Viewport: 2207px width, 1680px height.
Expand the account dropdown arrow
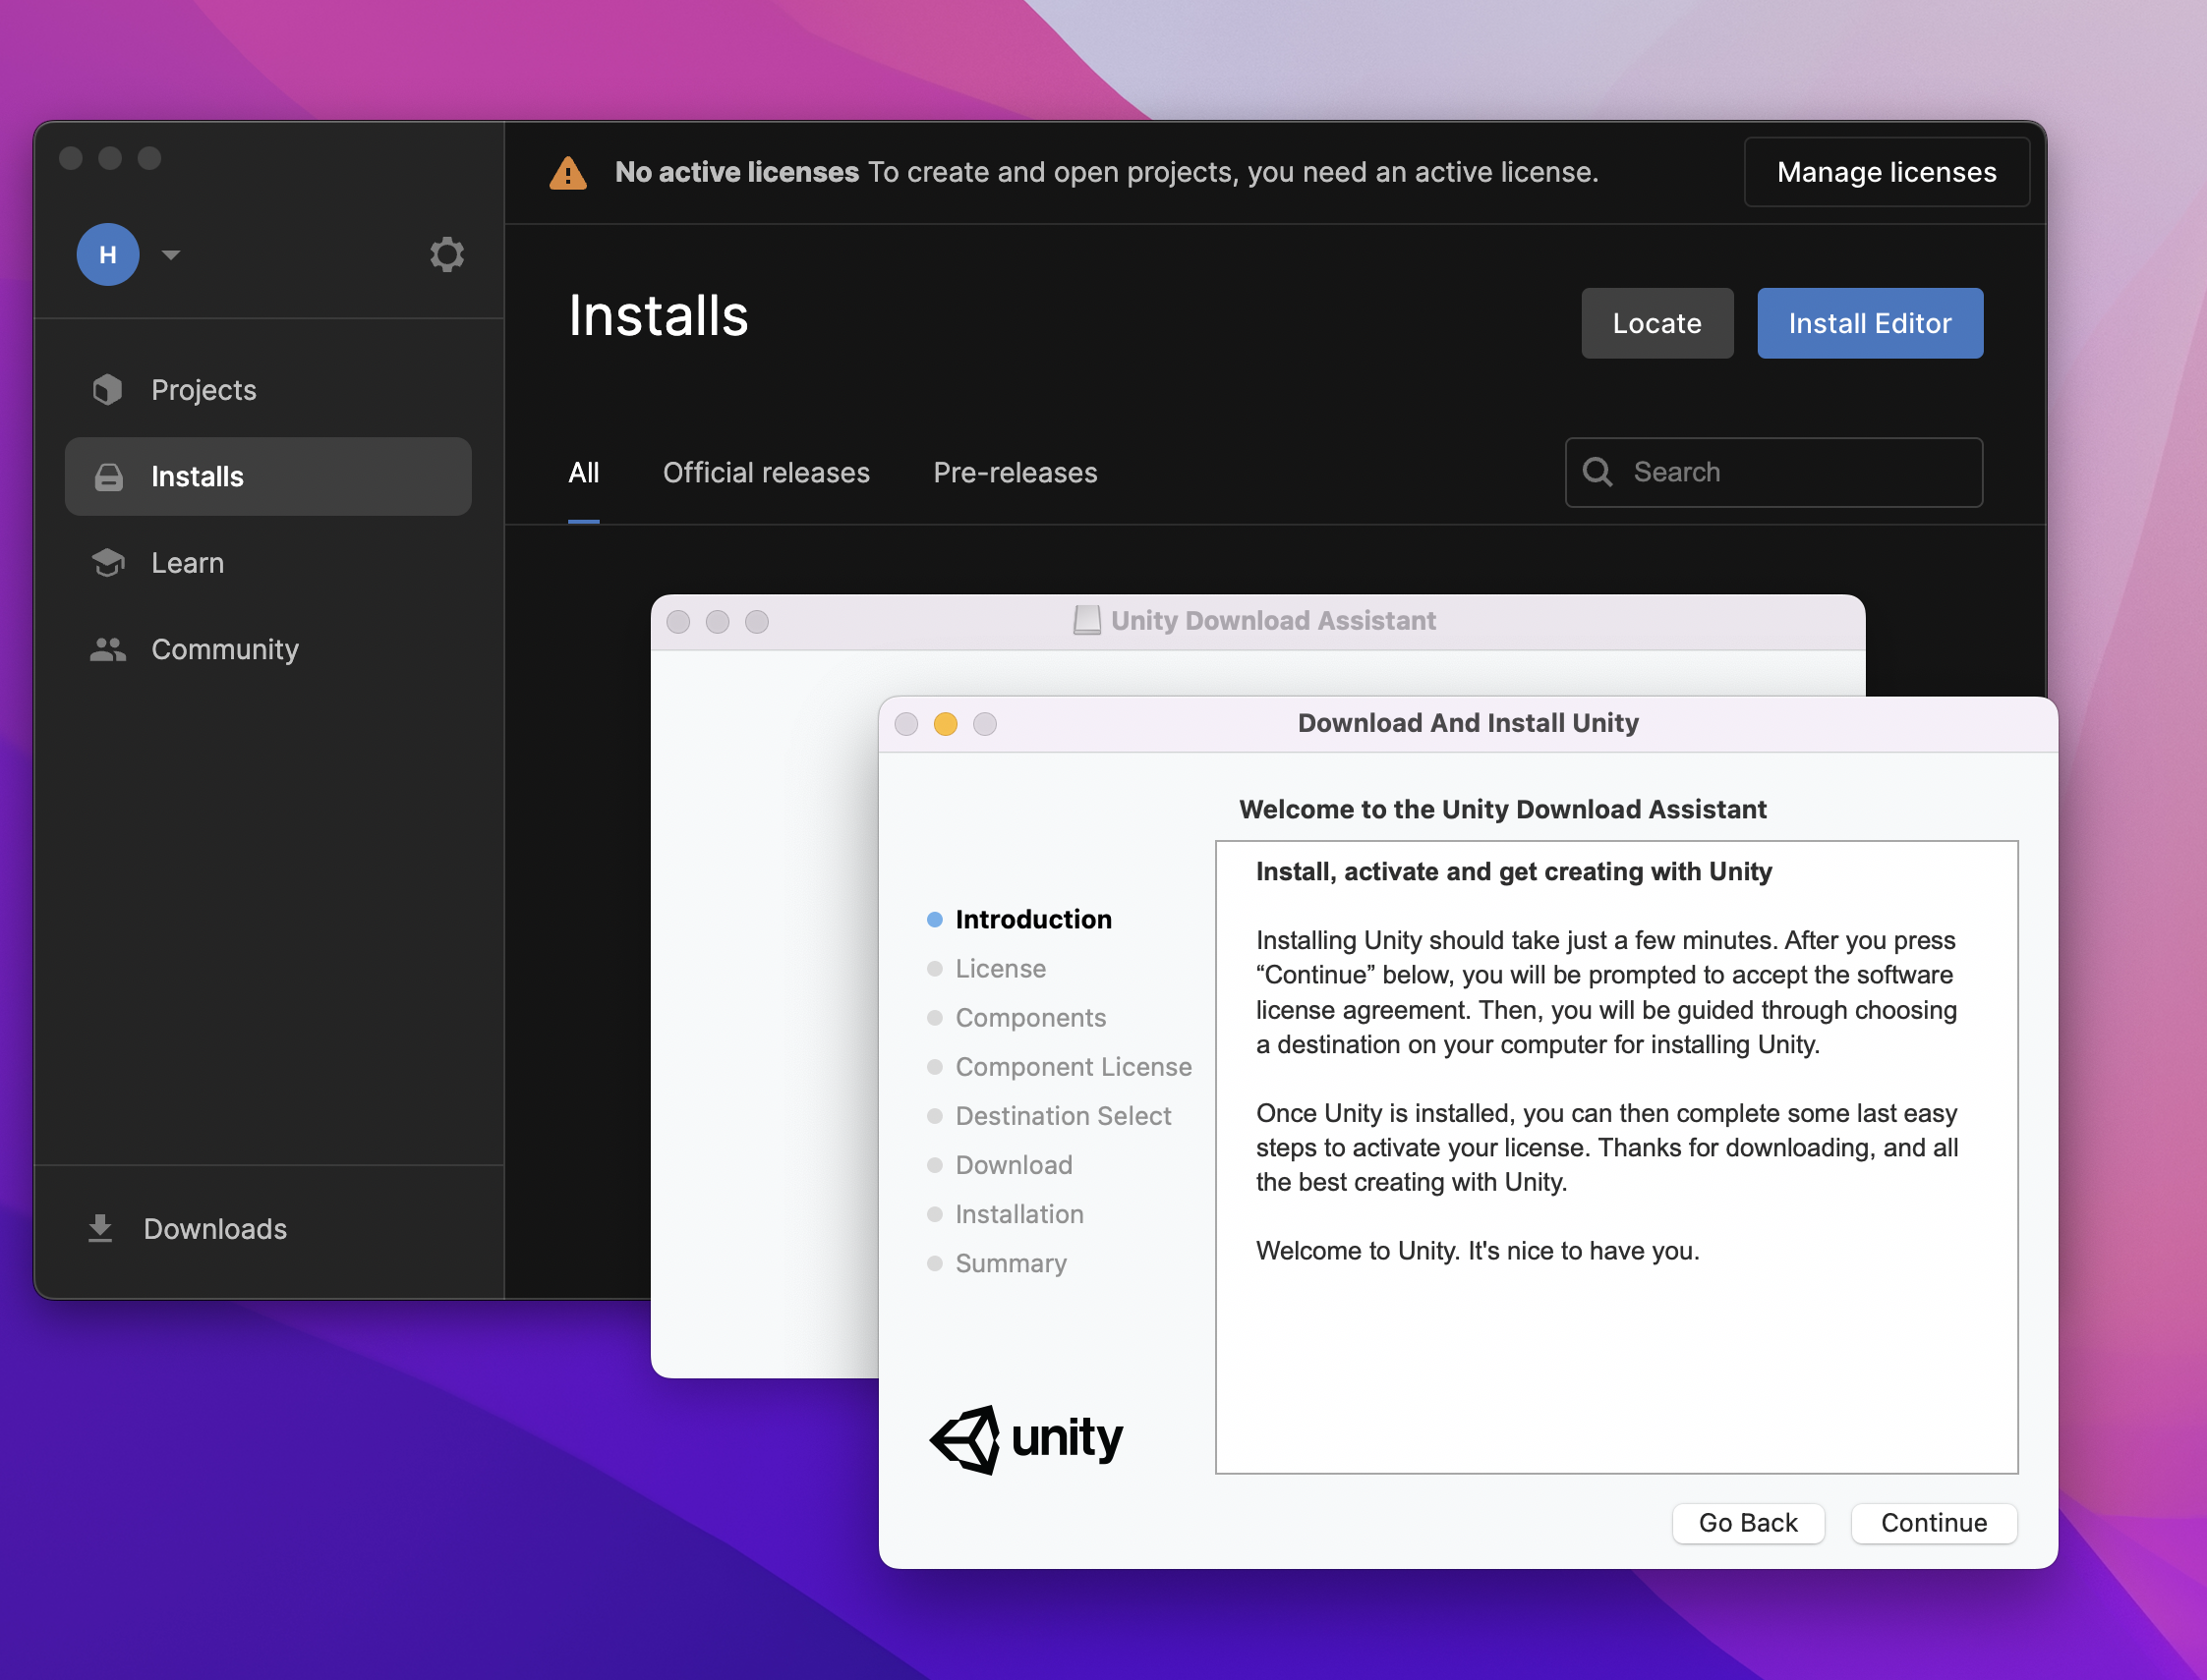[x=171, y=254]
